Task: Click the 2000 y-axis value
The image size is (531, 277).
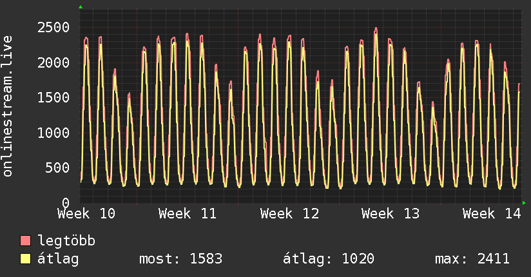Action: (53, 62)
